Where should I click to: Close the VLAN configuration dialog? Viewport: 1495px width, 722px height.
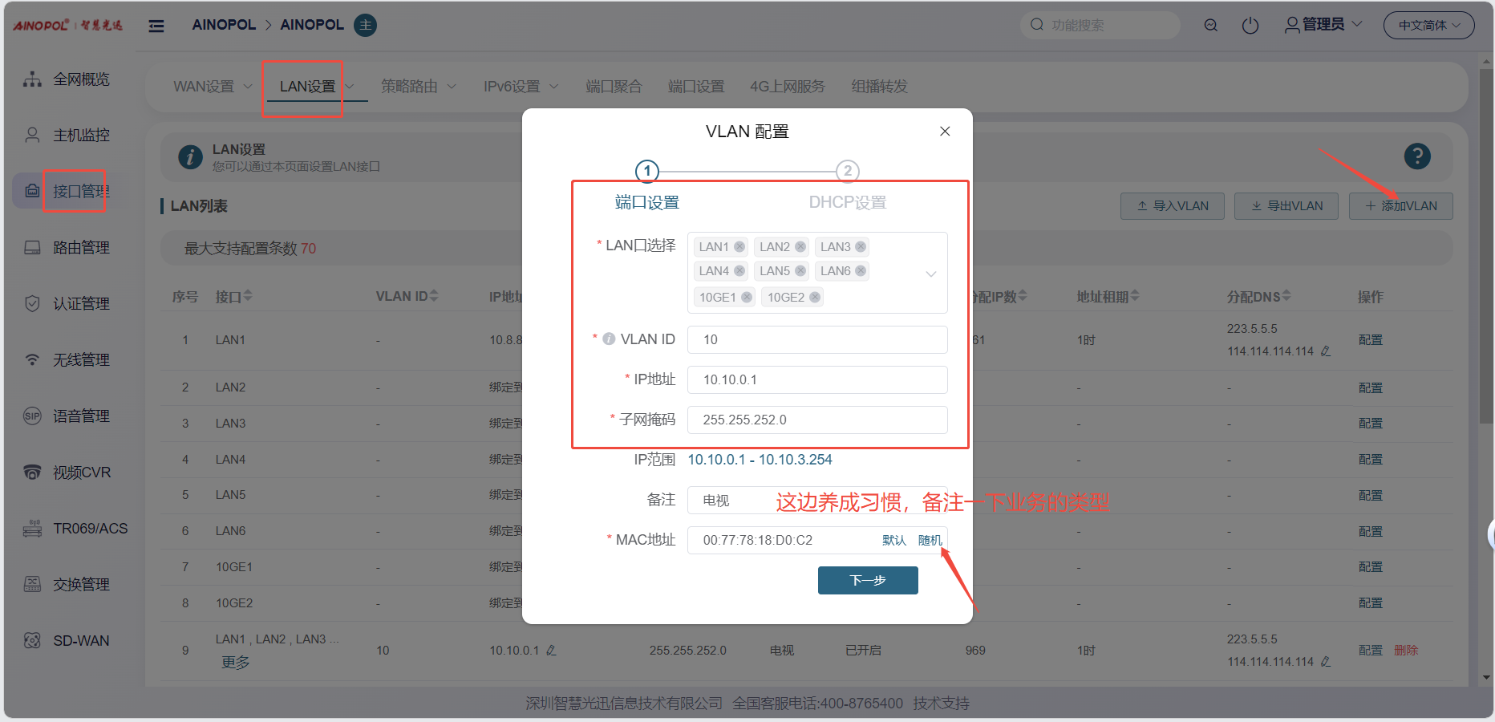945,132
